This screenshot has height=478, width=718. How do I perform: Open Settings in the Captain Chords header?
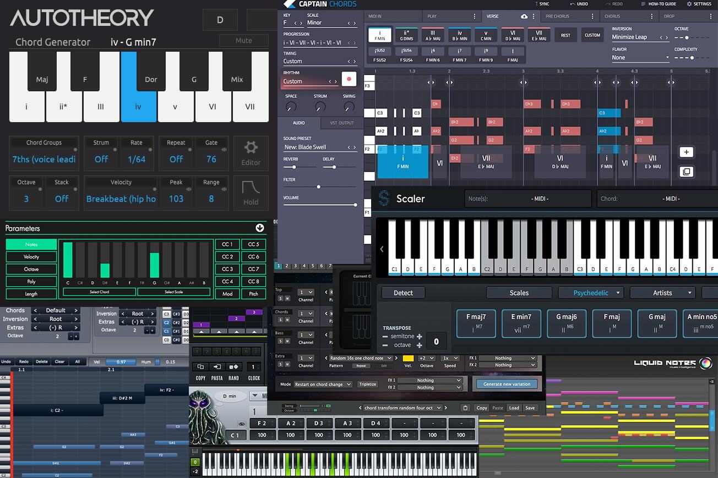pyautogui.click(x=699, y=4)
